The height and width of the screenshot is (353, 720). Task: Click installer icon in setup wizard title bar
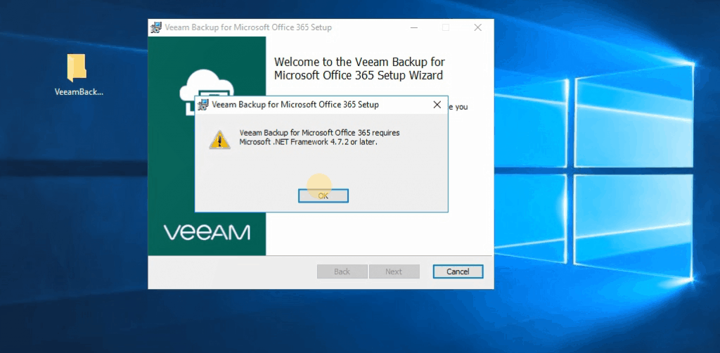click(x=156, y=27)
